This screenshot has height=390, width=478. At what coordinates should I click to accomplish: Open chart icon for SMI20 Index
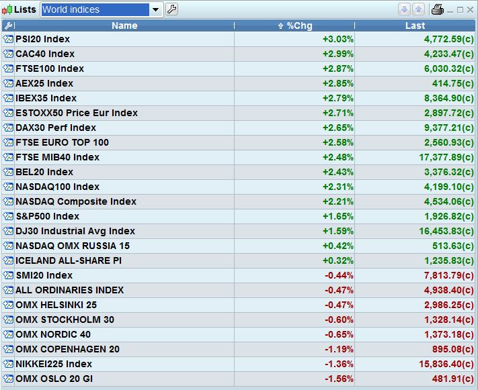8,275
